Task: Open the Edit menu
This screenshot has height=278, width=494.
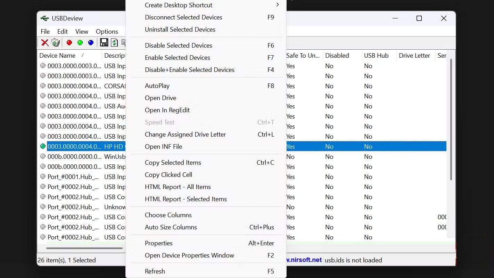Action: click(x=63, y=31)
